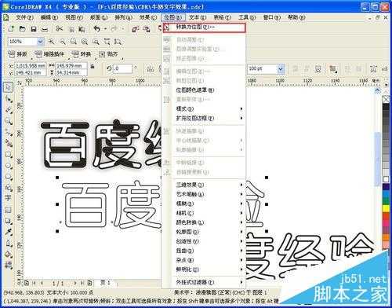Select the Pick tool in toolbox
392x308 pixels.
coord(9,87)
